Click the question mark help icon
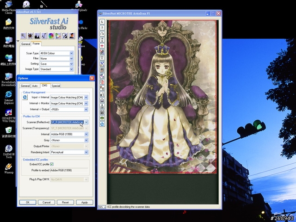296x222 pixels. click(102, 28)
